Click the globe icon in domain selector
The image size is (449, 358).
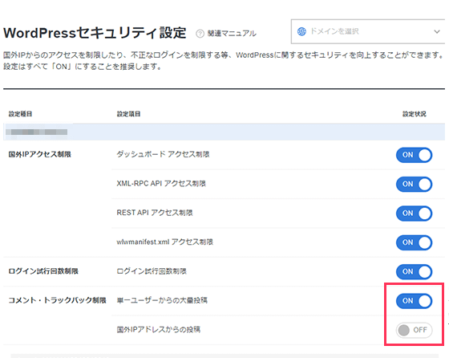(301, 31)
